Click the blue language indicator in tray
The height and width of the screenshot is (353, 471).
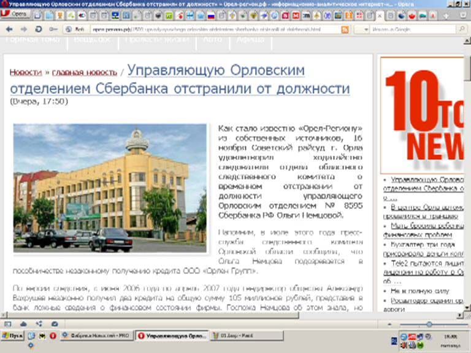[394, 340]
